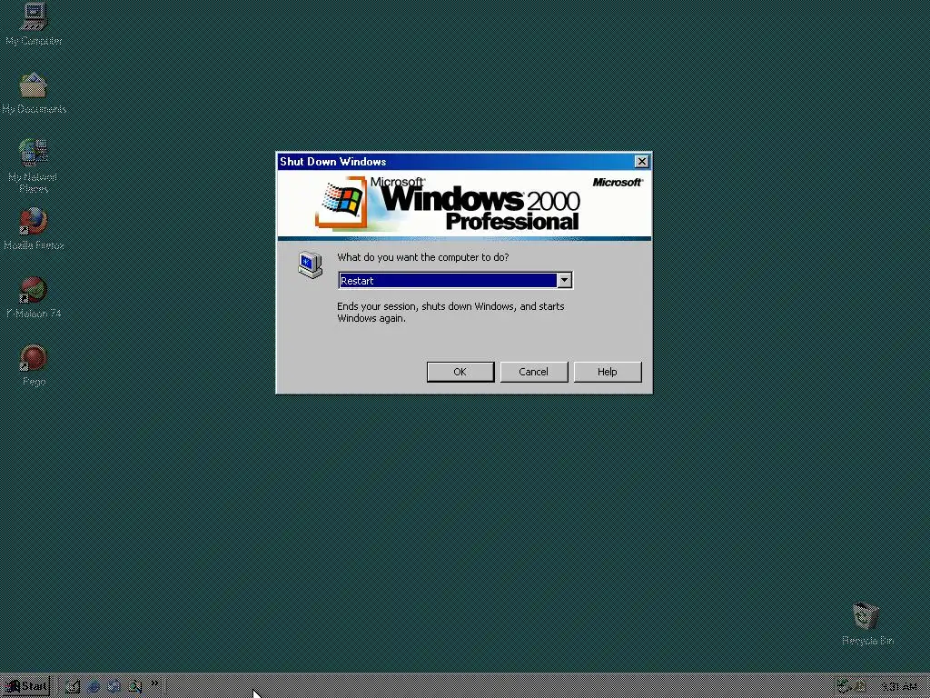930x698 pixels.
Task: Click the system clock in the tray
Action: click(x=899, y=687)
